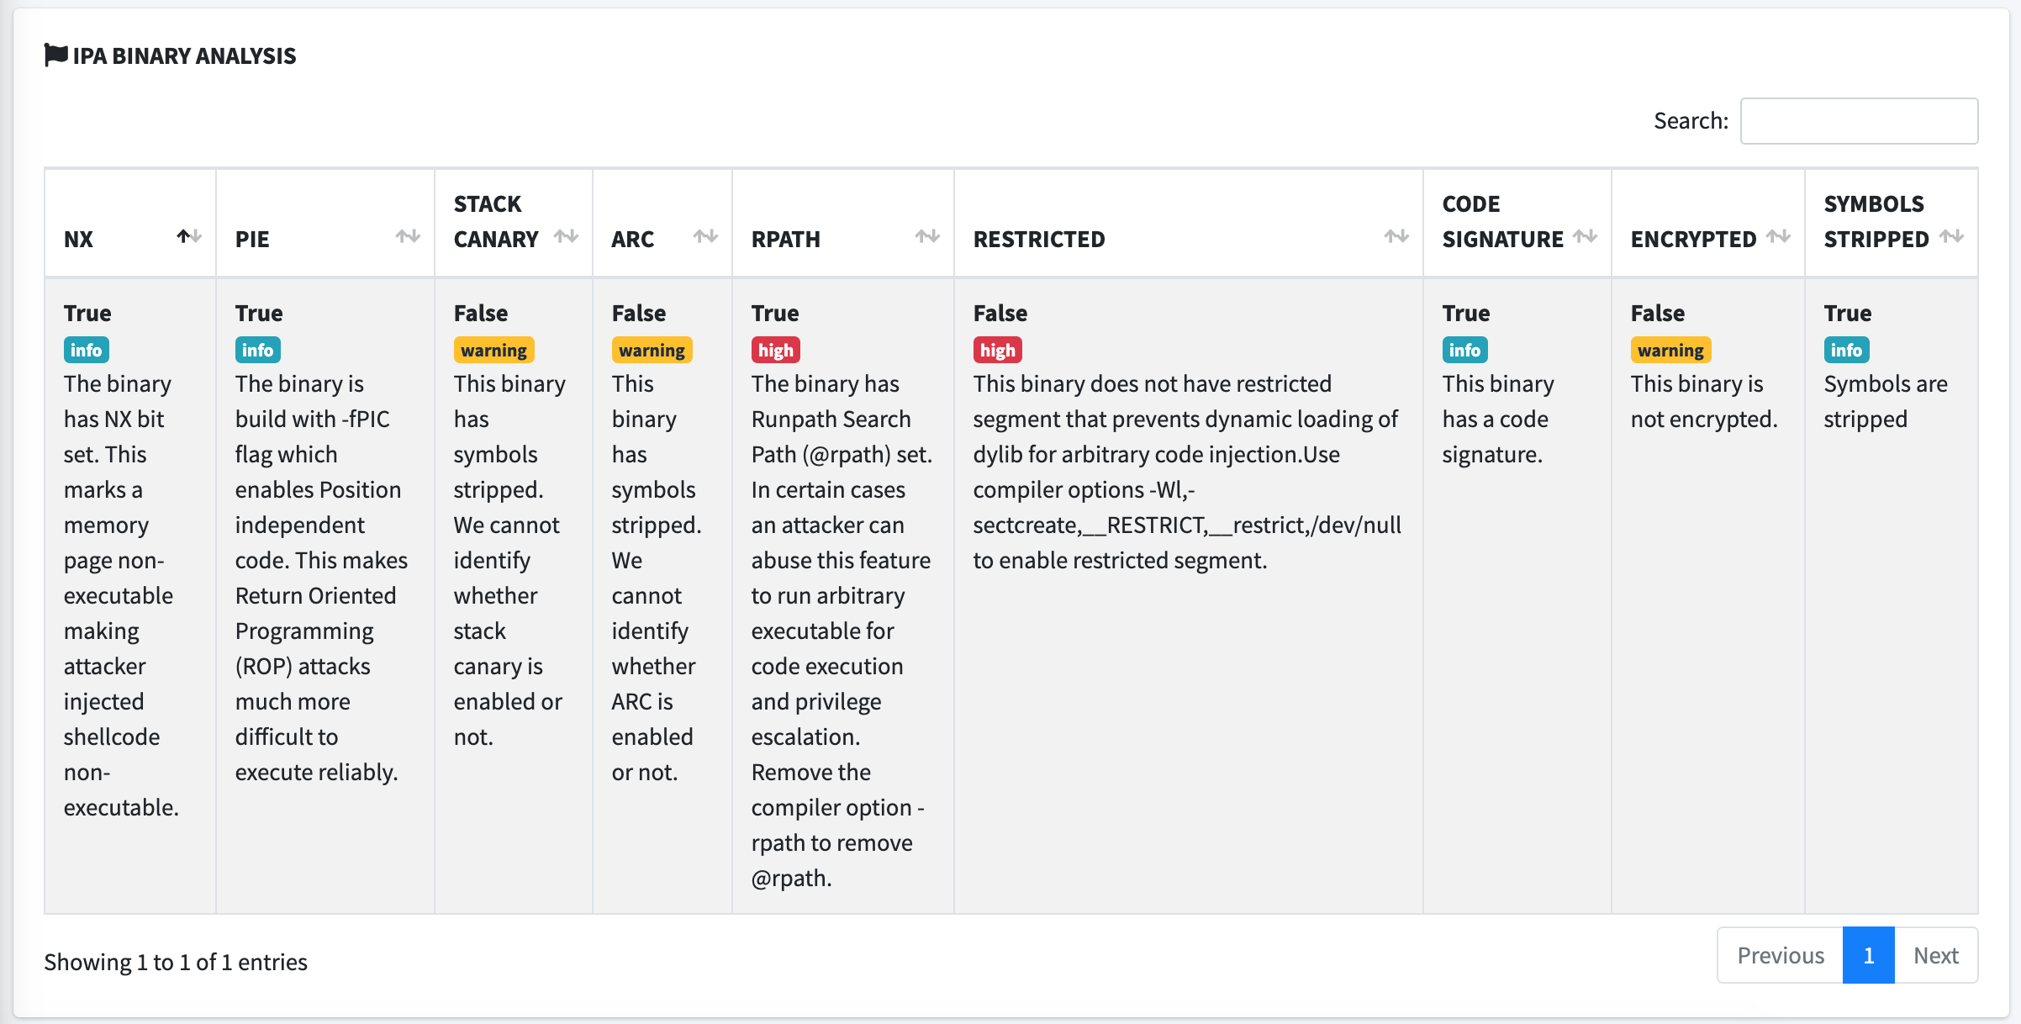This screenshot has height=1024, width=2021.
Task: Click the info badge under Code Signature
Action: click(x=1464, y=350)
